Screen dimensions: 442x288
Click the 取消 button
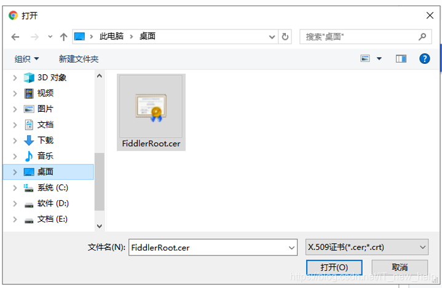pos(400,267)
